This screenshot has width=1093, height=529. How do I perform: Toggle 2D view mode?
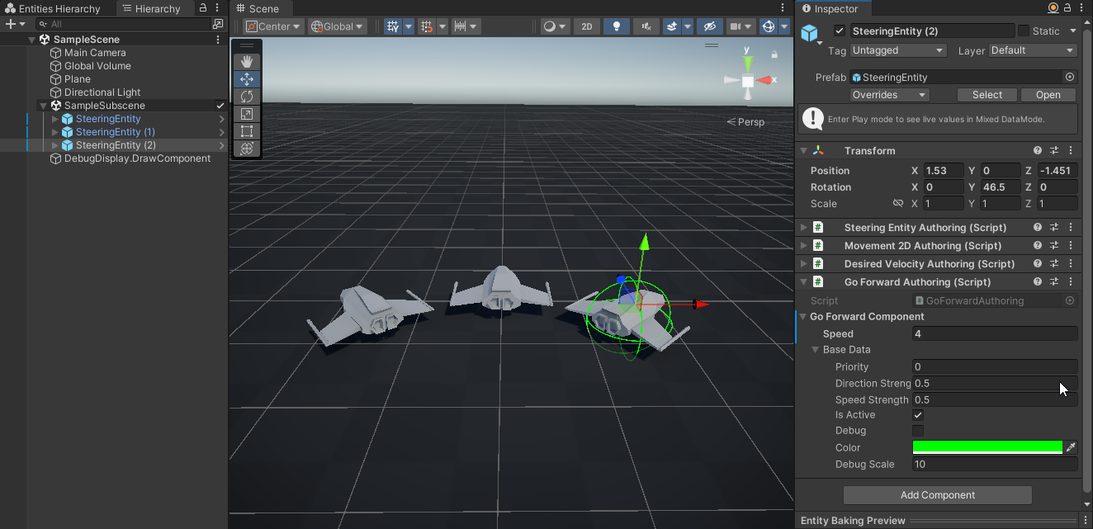[x=586, y=26]
